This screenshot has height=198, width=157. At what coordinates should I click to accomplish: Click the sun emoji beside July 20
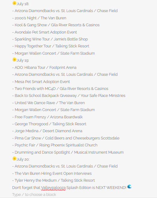14,158
